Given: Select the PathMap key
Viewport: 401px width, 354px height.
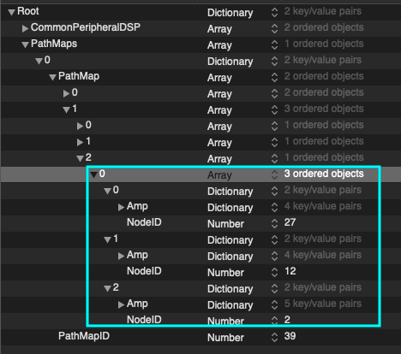Looking at the screenshot, I should tap(79, 76).
